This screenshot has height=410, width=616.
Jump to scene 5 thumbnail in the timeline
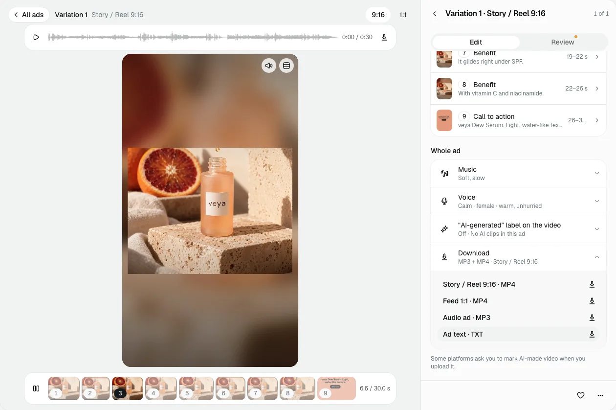pyautogui.click(x=196, y=388)
